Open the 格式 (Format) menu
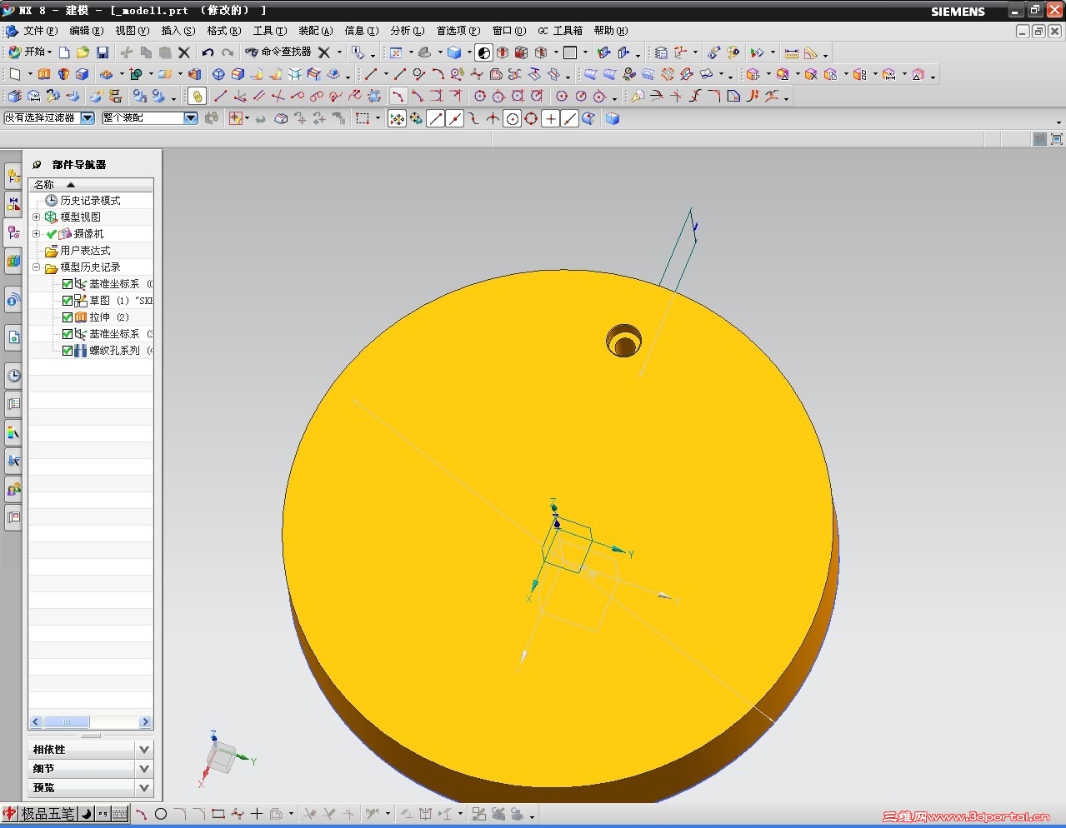 (223, 31)
